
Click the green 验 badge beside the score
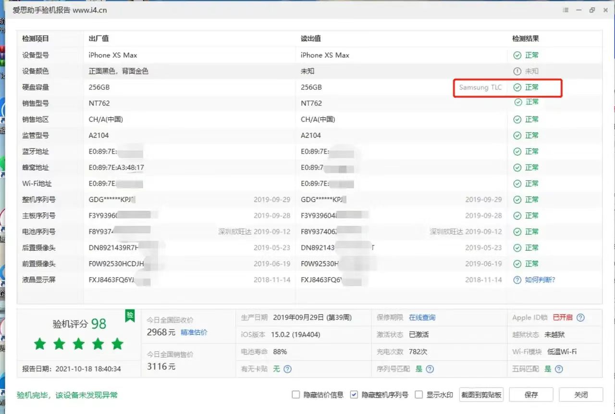point(130,316)
